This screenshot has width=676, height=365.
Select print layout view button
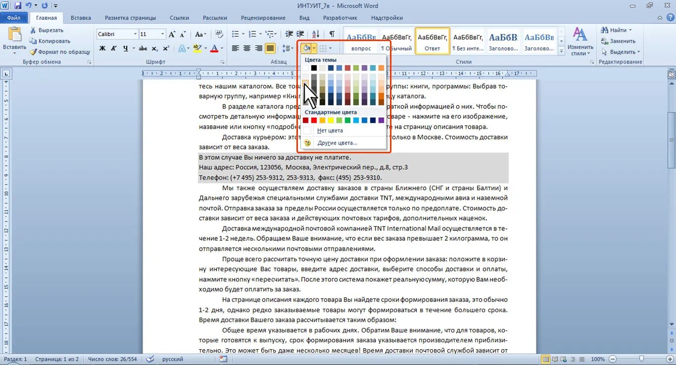click(x=545, y=359)
